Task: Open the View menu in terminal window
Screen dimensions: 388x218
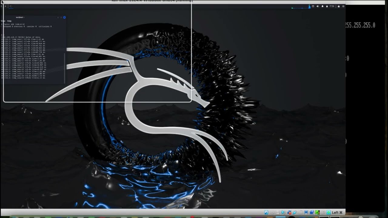Action: [3, 21]
